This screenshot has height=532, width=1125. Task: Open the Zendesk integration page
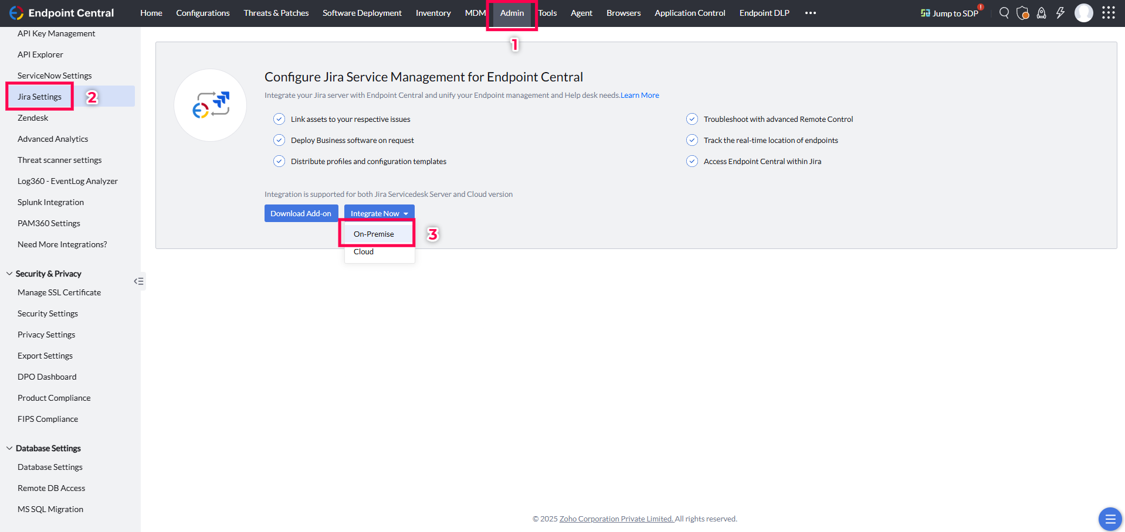[x=33, y=118]
